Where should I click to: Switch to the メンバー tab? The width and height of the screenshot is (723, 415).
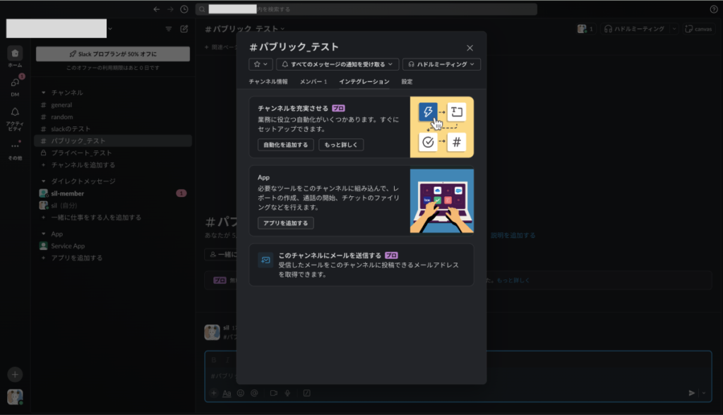pyautogui.click(x=313, y=82)
